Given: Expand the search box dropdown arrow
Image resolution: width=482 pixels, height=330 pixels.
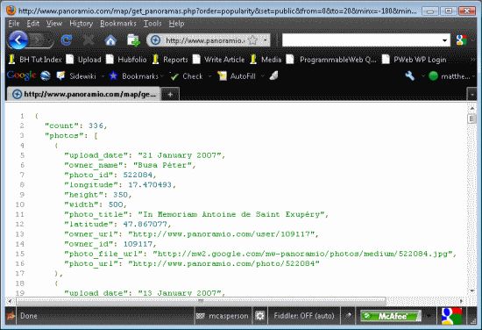Looking at the screenshot, I should [444, 40].
